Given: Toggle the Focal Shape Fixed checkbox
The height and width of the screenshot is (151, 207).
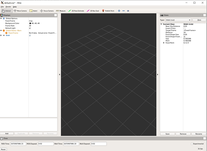Looking at the screenshot, I should point(184,37).
